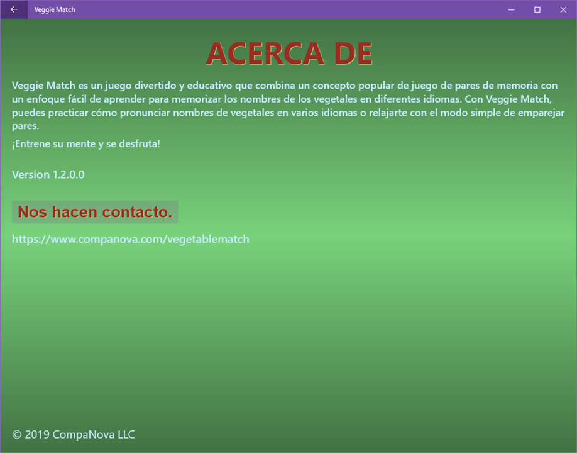Click the Veggie Match description paragraph

(x=288, y=106)
